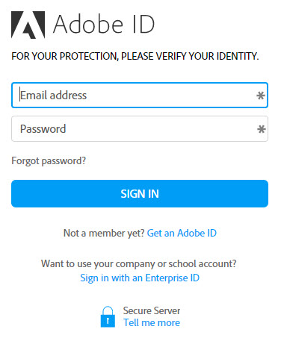Click the Not a member yet? text
284x344 pixels.
(x=104, y=233)
